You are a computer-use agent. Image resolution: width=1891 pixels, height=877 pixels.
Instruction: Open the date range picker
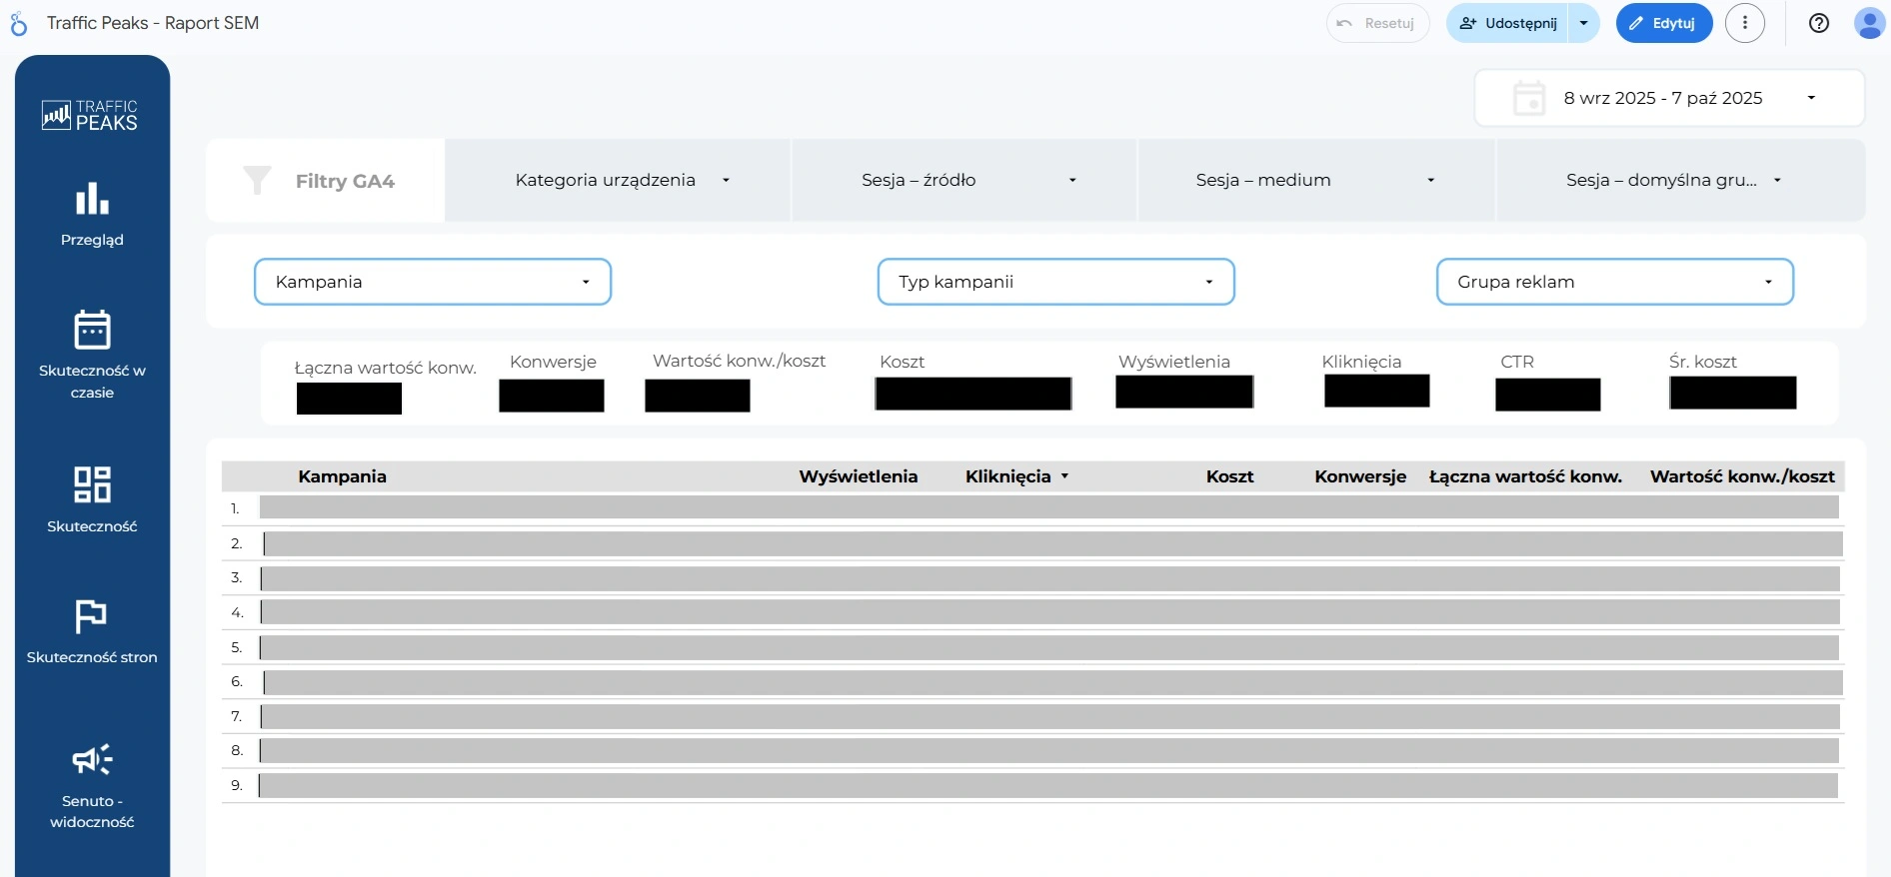pos(1669,98)
